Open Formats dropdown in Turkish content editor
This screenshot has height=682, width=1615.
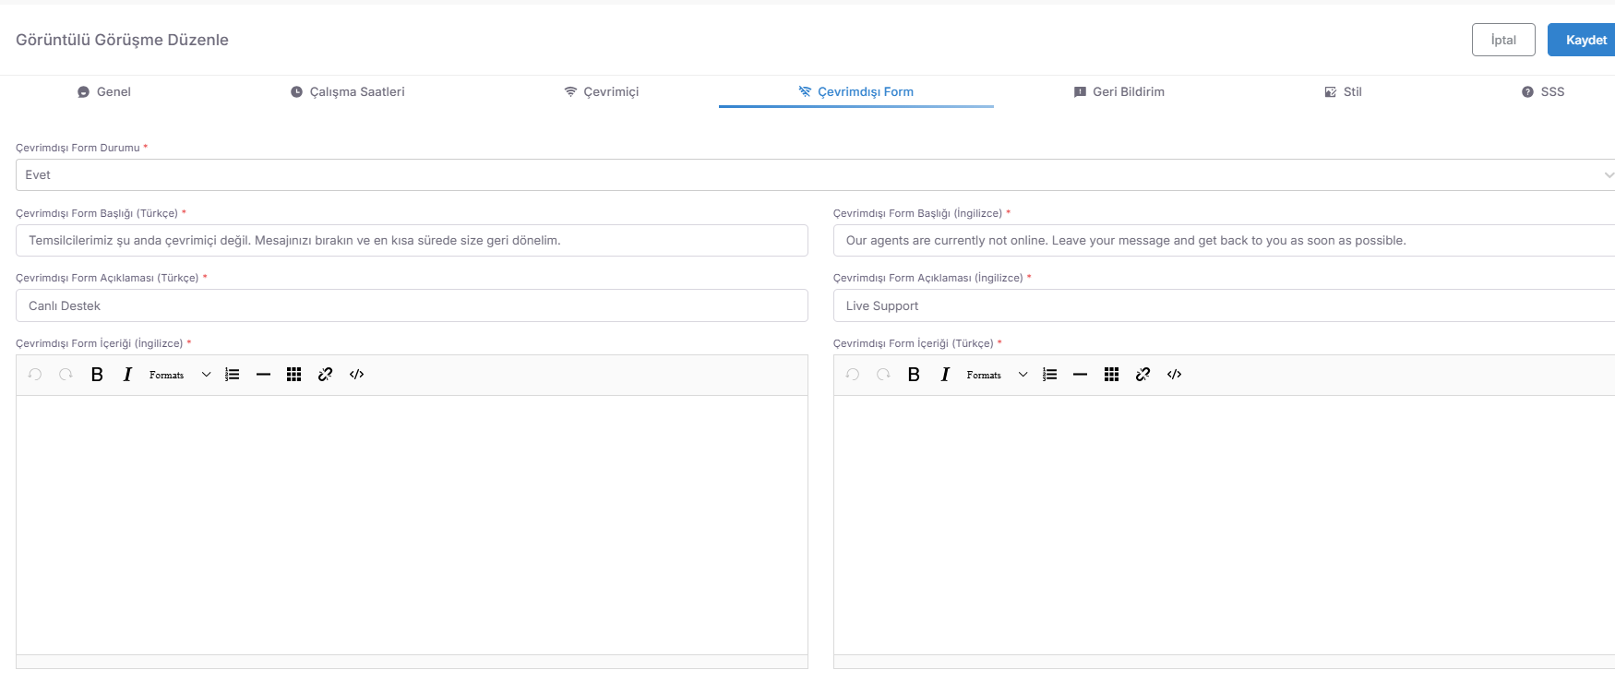pyautogui.click(x=998, y=375)
